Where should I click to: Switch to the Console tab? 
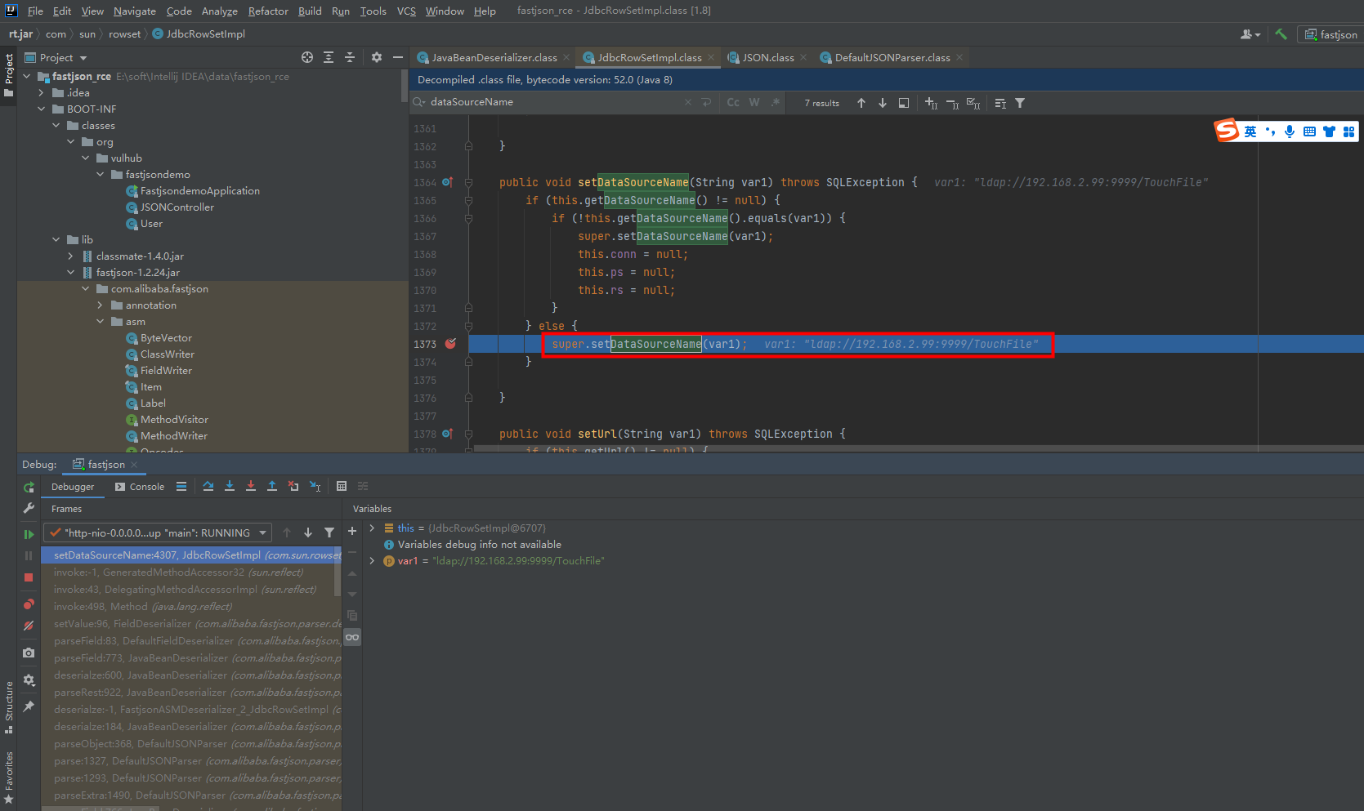click(x=140, y=487)
